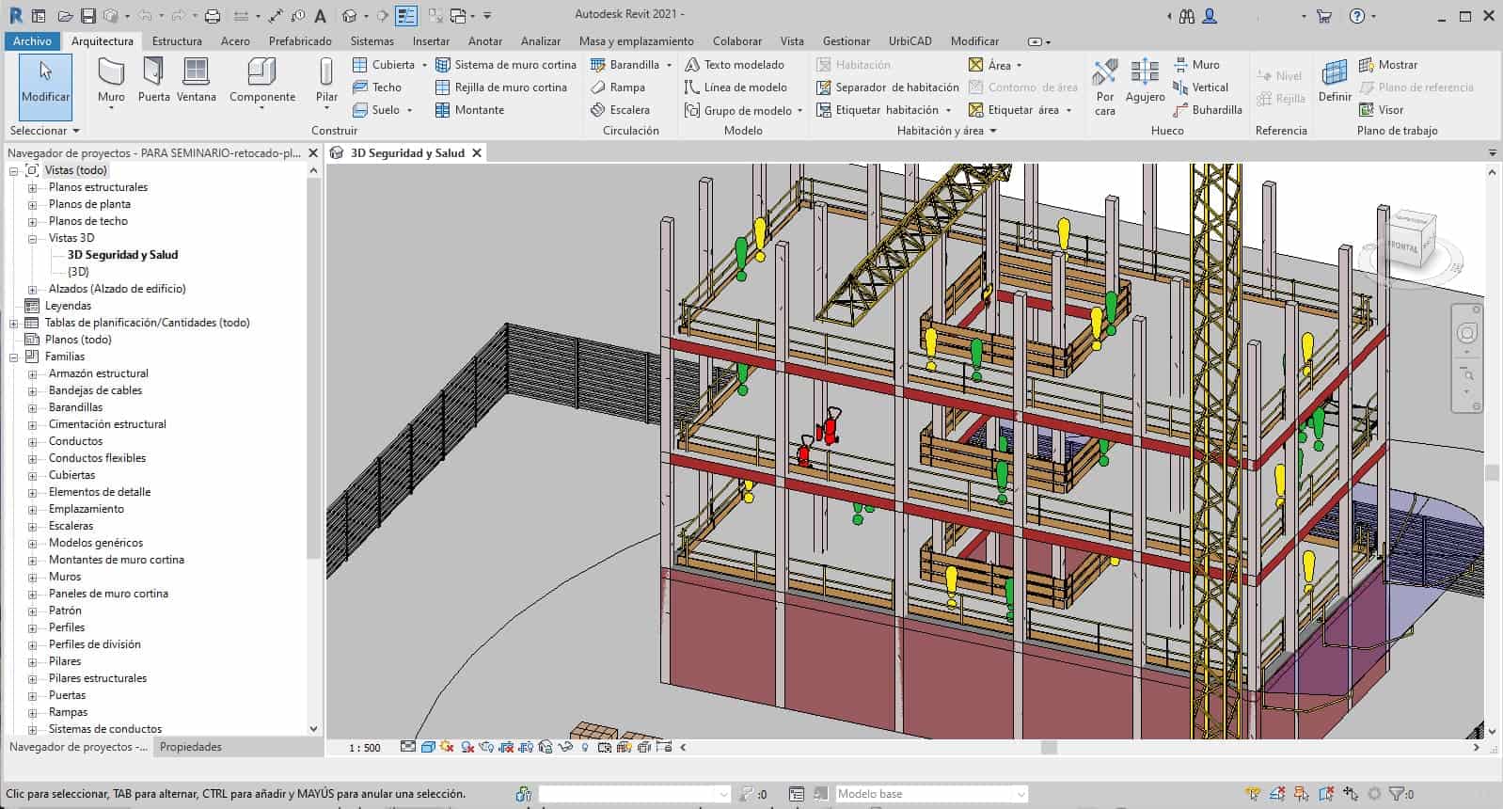The image size is (1503, 809).
Task: Close the 3D Seguridad y Salud view tab
Action: (477, 152)
